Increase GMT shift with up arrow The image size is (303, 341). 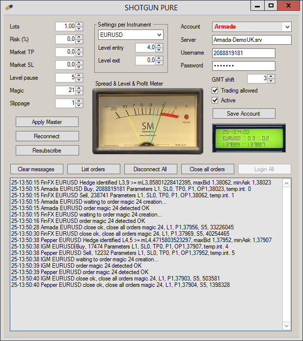click(x=271, y=77)
